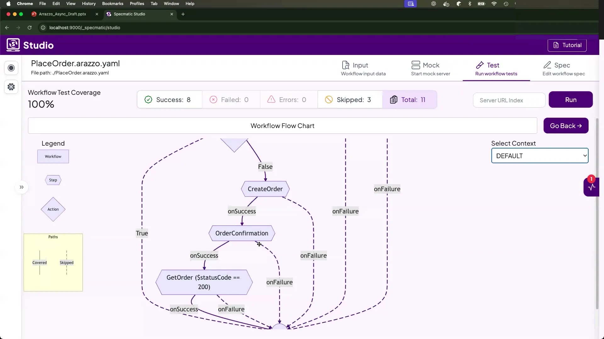Filter by Failed: 0 results
The width and height of the screenshot is (604, 339).
(231, 100)
